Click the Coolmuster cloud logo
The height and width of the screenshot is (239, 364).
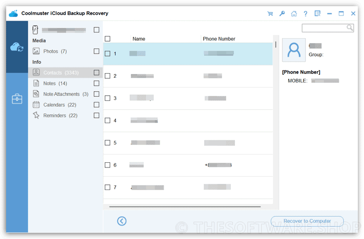click(13, 13)
